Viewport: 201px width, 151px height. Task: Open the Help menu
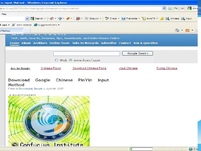pyautogui.click(x=4, y=14)
